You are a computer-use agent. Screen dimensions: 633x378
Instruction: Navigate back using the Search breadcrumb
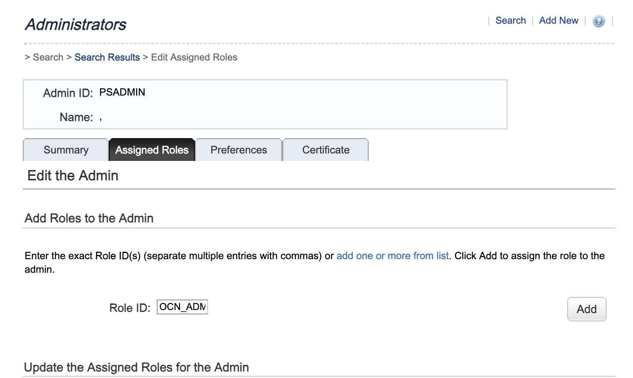(48, 57)
